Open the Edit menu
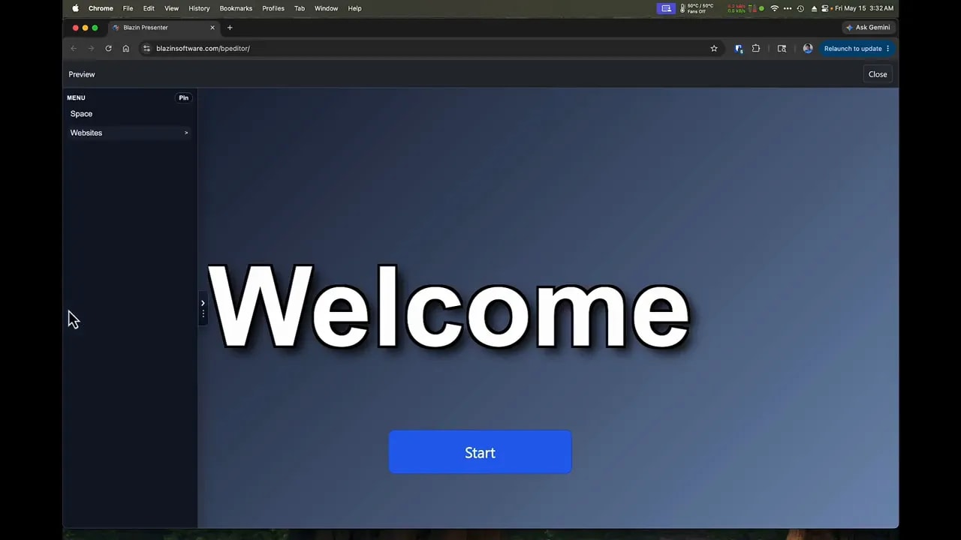This screenshot has height=540, width=961. [149, 8]
